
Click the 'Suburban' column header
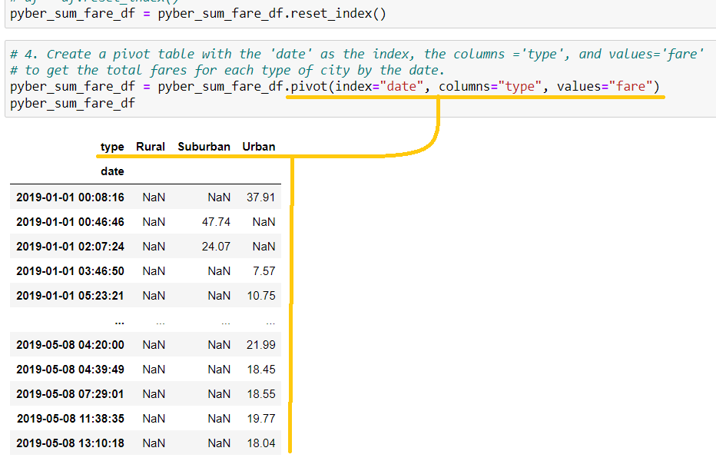coord(204,146)
